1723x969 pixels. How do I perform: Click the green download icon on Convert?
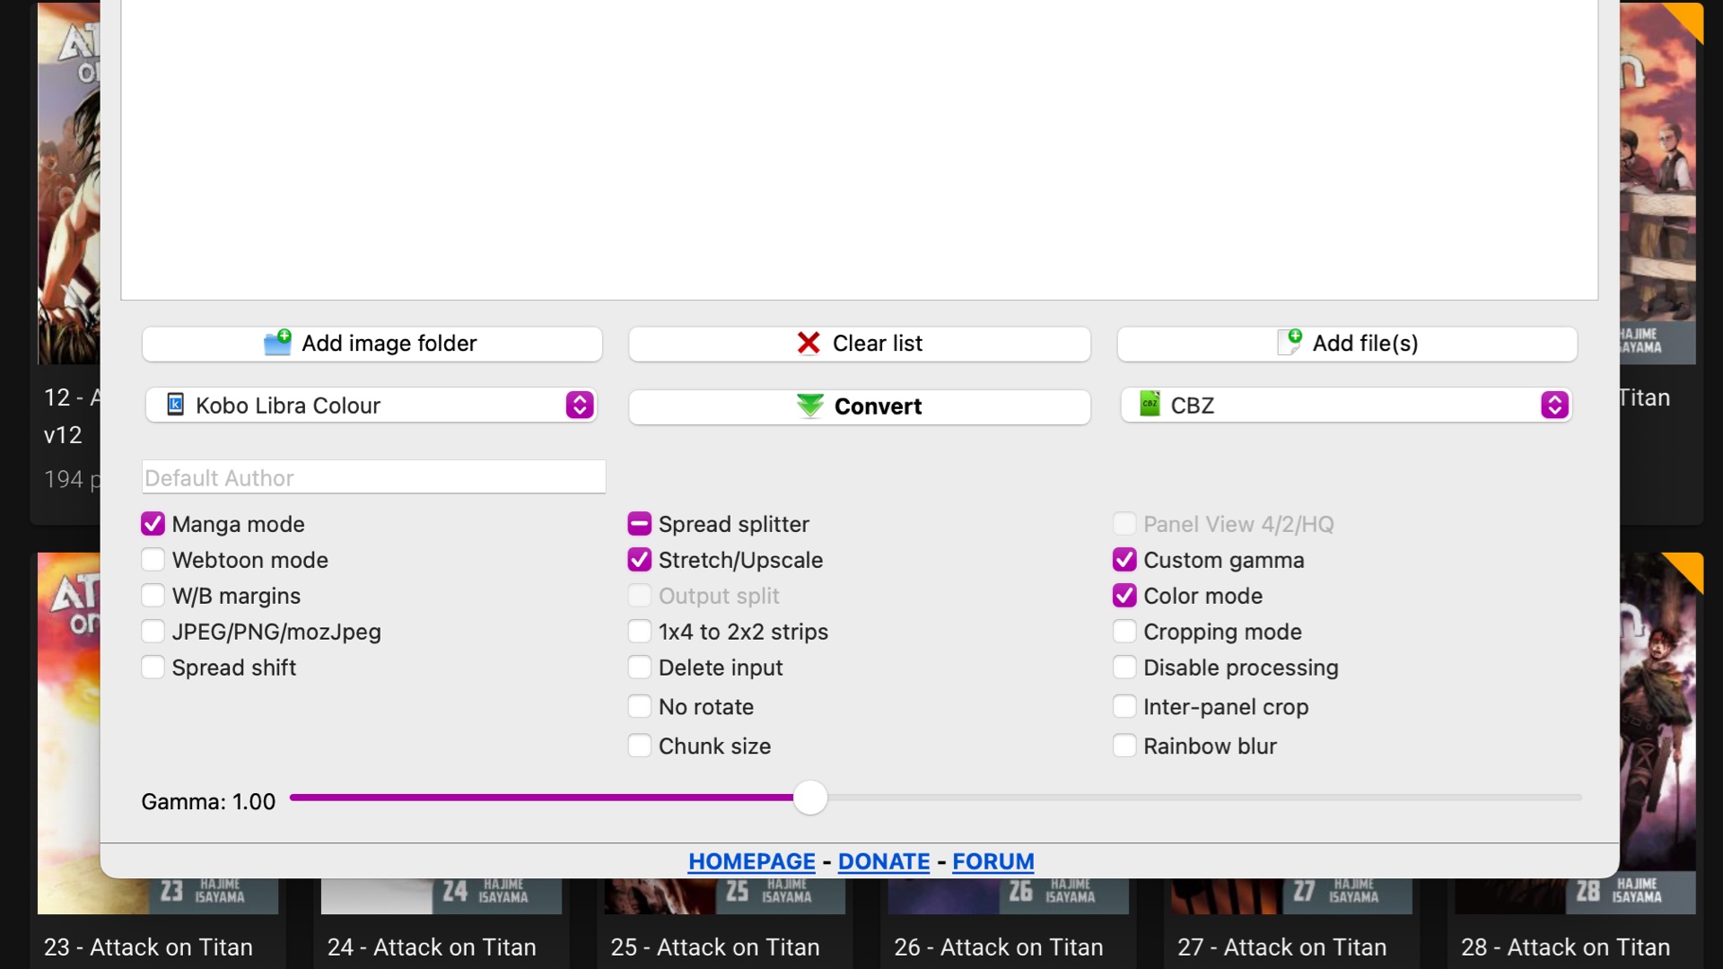tap(810, 406)
